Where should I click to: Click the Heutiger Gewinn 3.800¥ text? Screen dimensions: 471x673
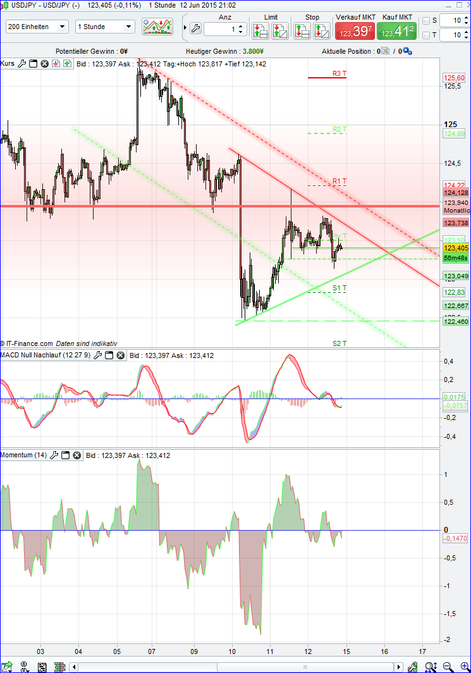[225, 51]
